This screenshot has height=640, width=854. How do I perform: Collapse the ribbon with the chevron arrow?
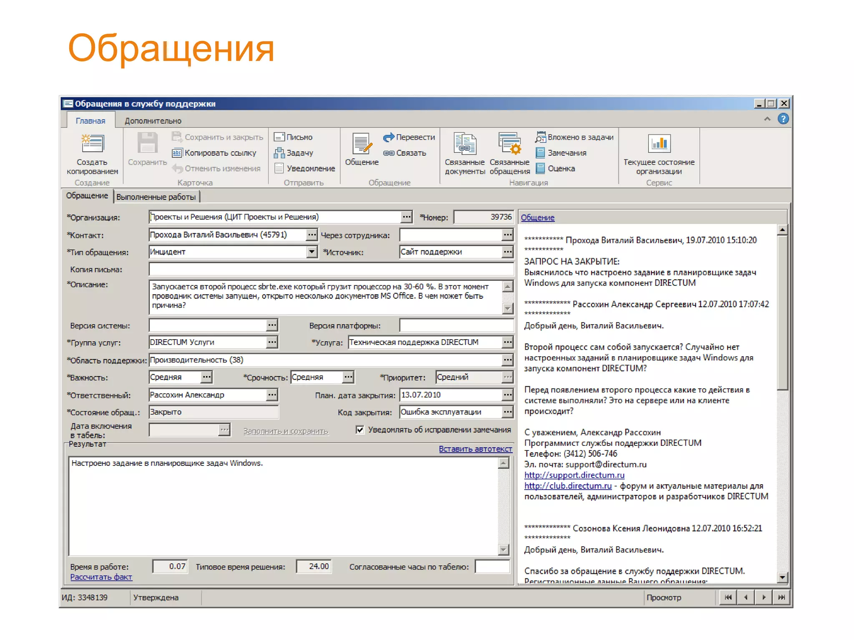click(767, 119)
